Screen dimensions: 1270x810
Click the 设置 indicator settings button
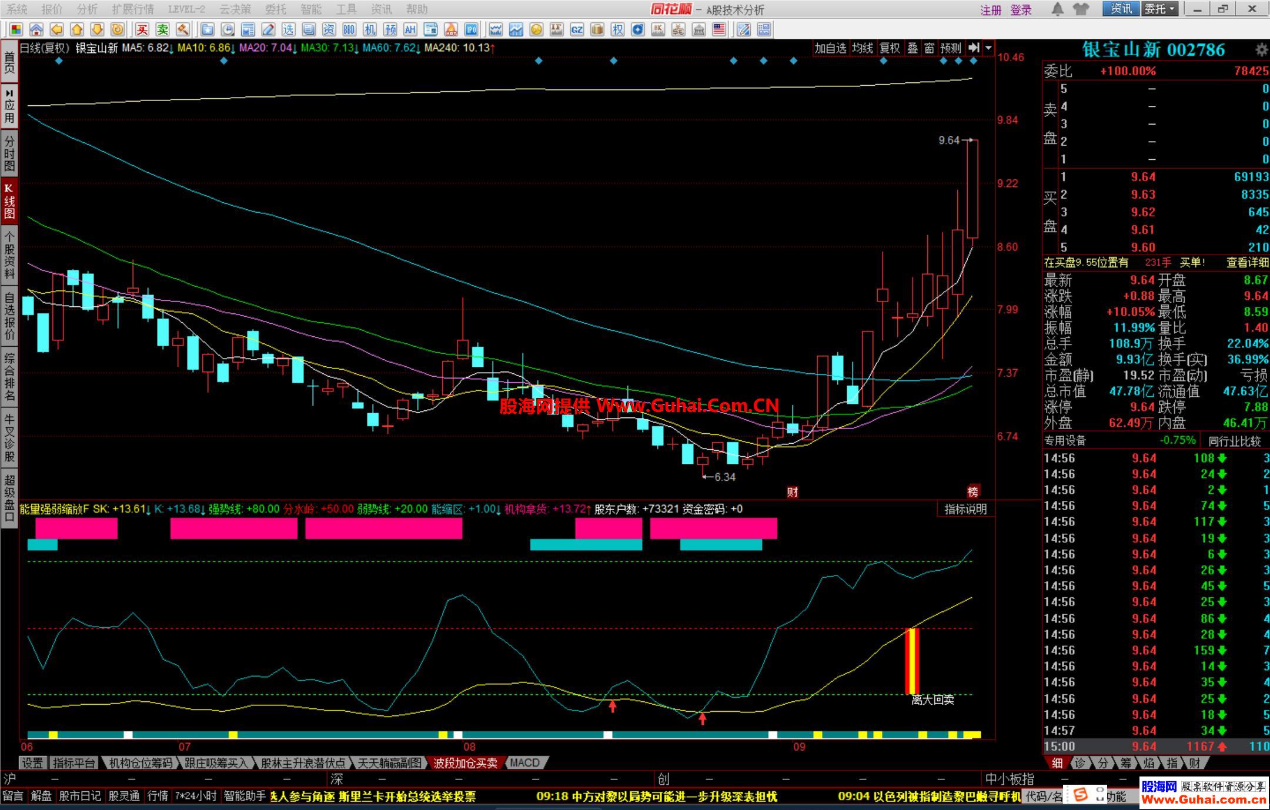32,763
